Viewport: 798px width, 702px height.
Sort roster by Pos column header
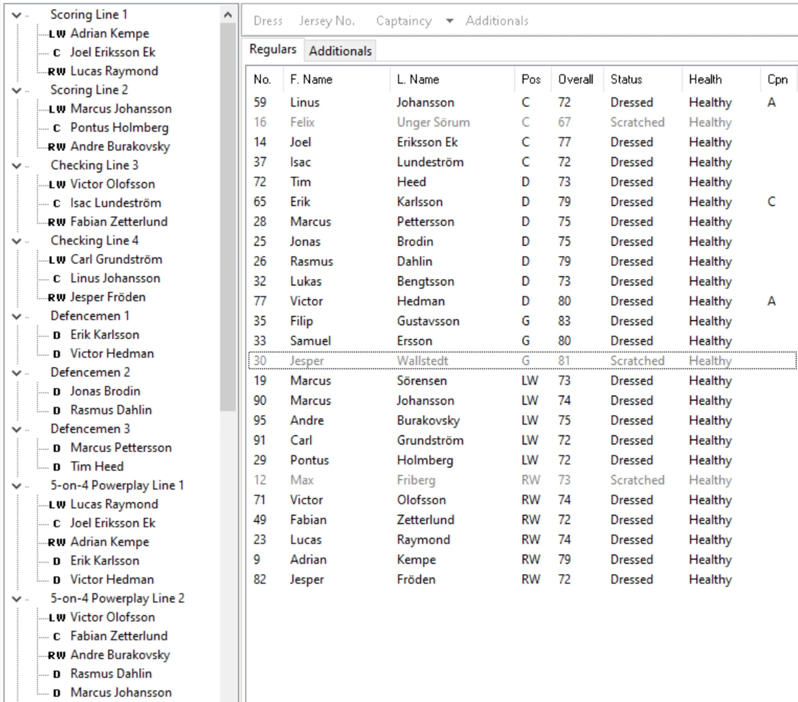(x=531, y=80)
